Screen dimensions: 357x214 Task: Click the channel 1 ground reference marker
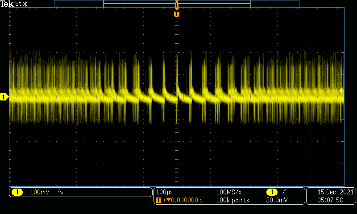point(4,97)
